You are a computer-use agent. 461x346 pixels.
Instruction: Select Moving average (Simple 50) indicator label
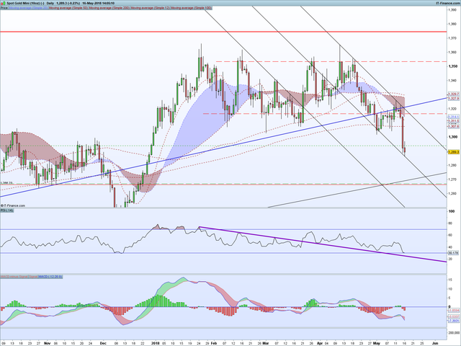(68, 8)
